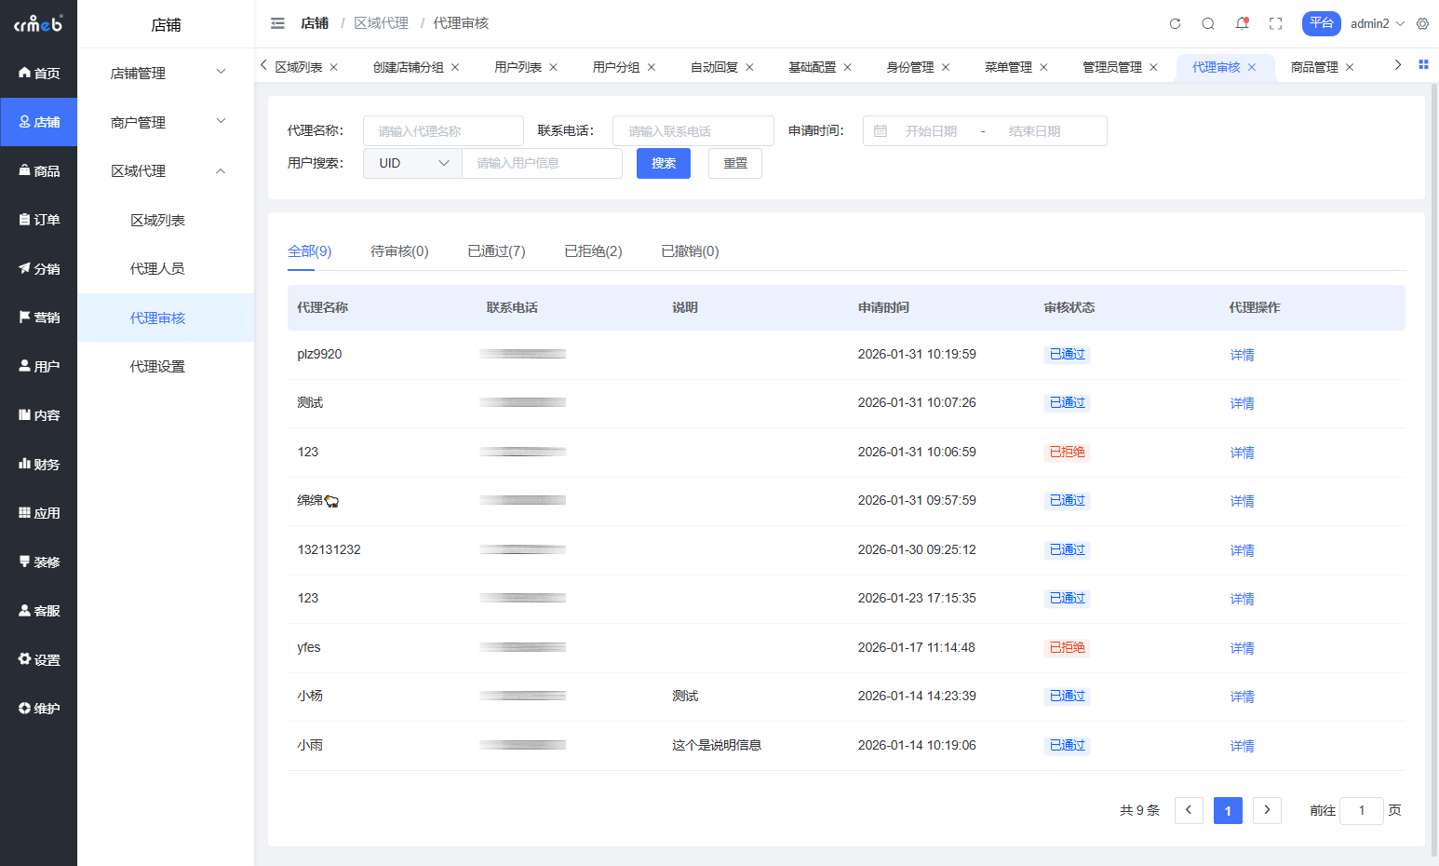
Task: Collapse the 区域代理 submenu
Action: [166, 171]
